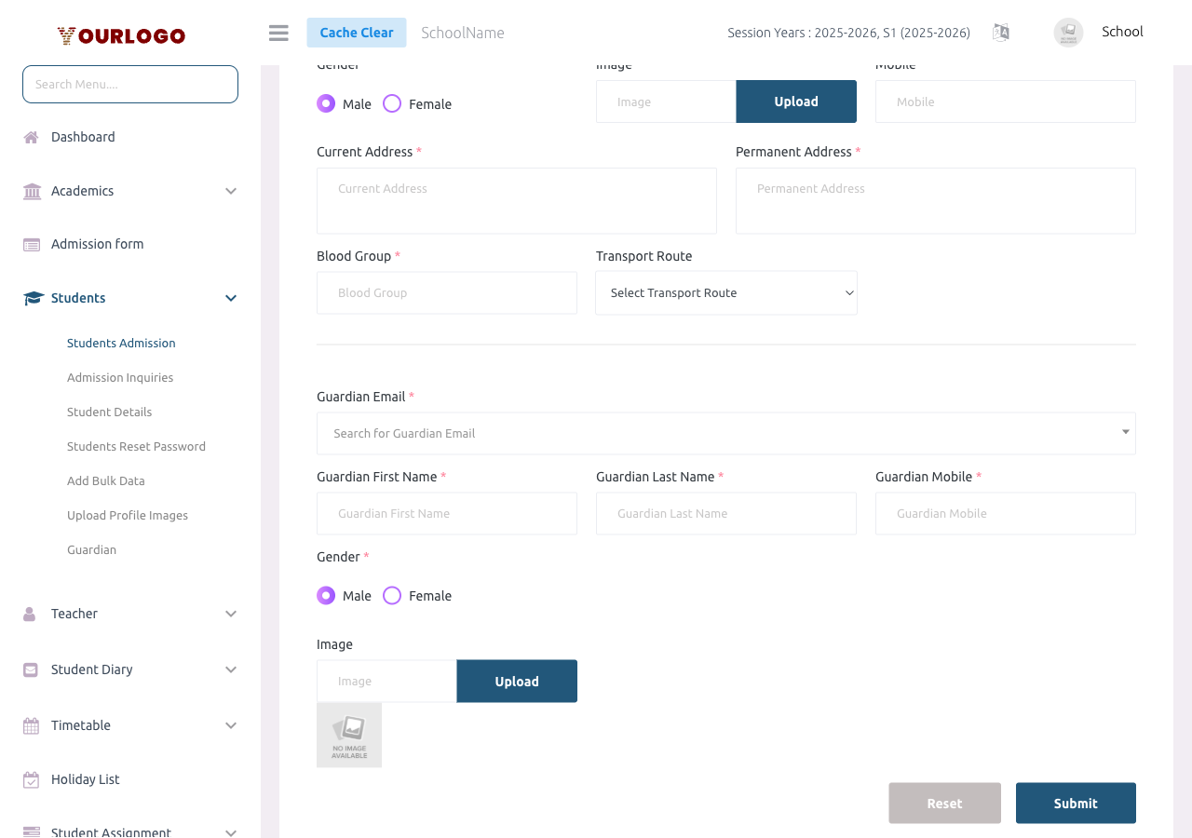Click the hamburger menu toggle icon

[x=278, y=33]
